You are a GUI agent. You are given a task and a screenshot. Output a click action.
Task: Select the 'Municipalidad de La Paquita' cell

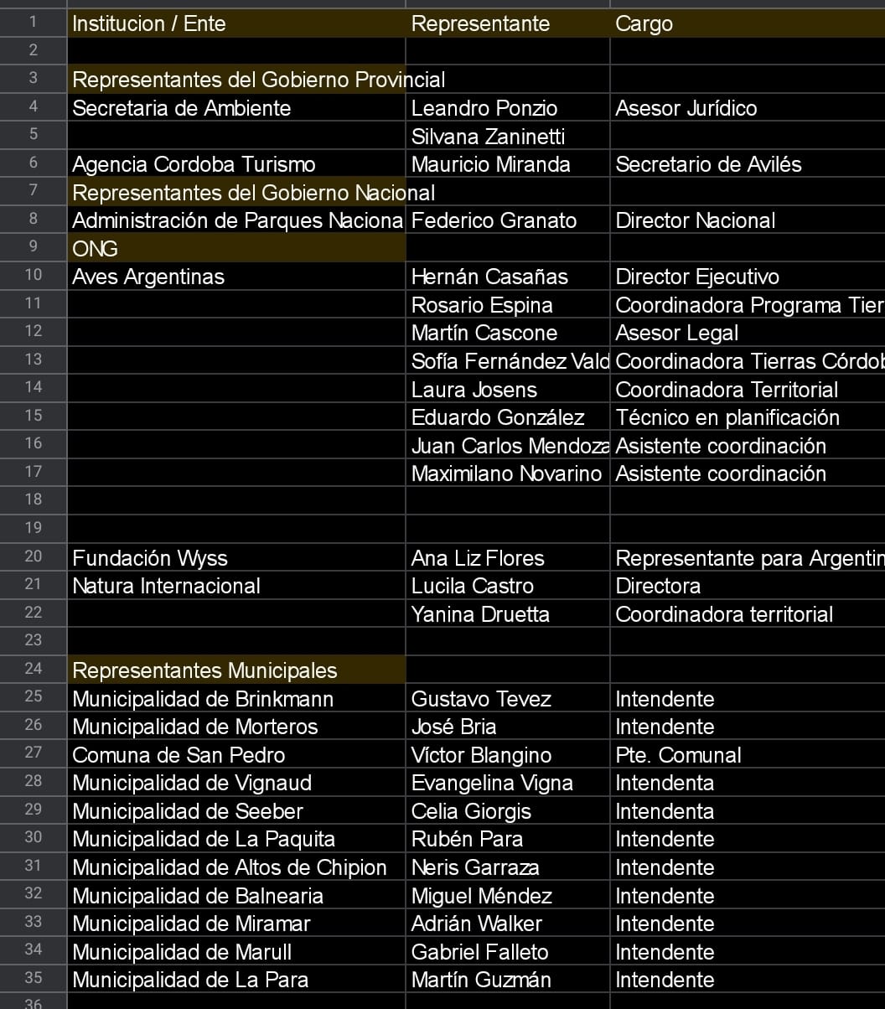click(x=236, y=839)
